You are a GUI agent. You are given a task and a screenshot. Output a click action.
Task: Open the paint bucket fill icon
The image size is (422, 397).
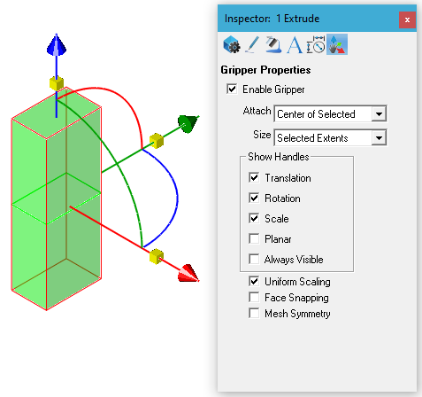[273, 44]
